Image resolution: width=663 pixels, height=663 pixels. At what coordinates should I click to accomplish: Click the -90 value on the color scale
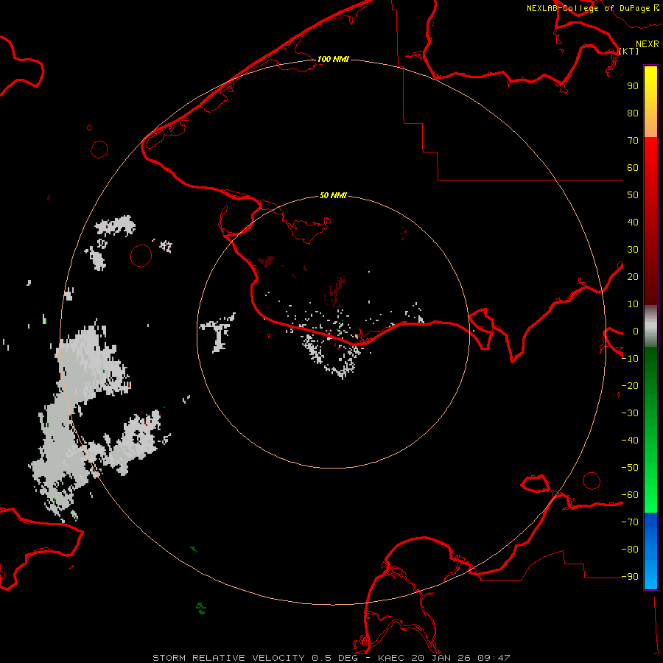630,577
